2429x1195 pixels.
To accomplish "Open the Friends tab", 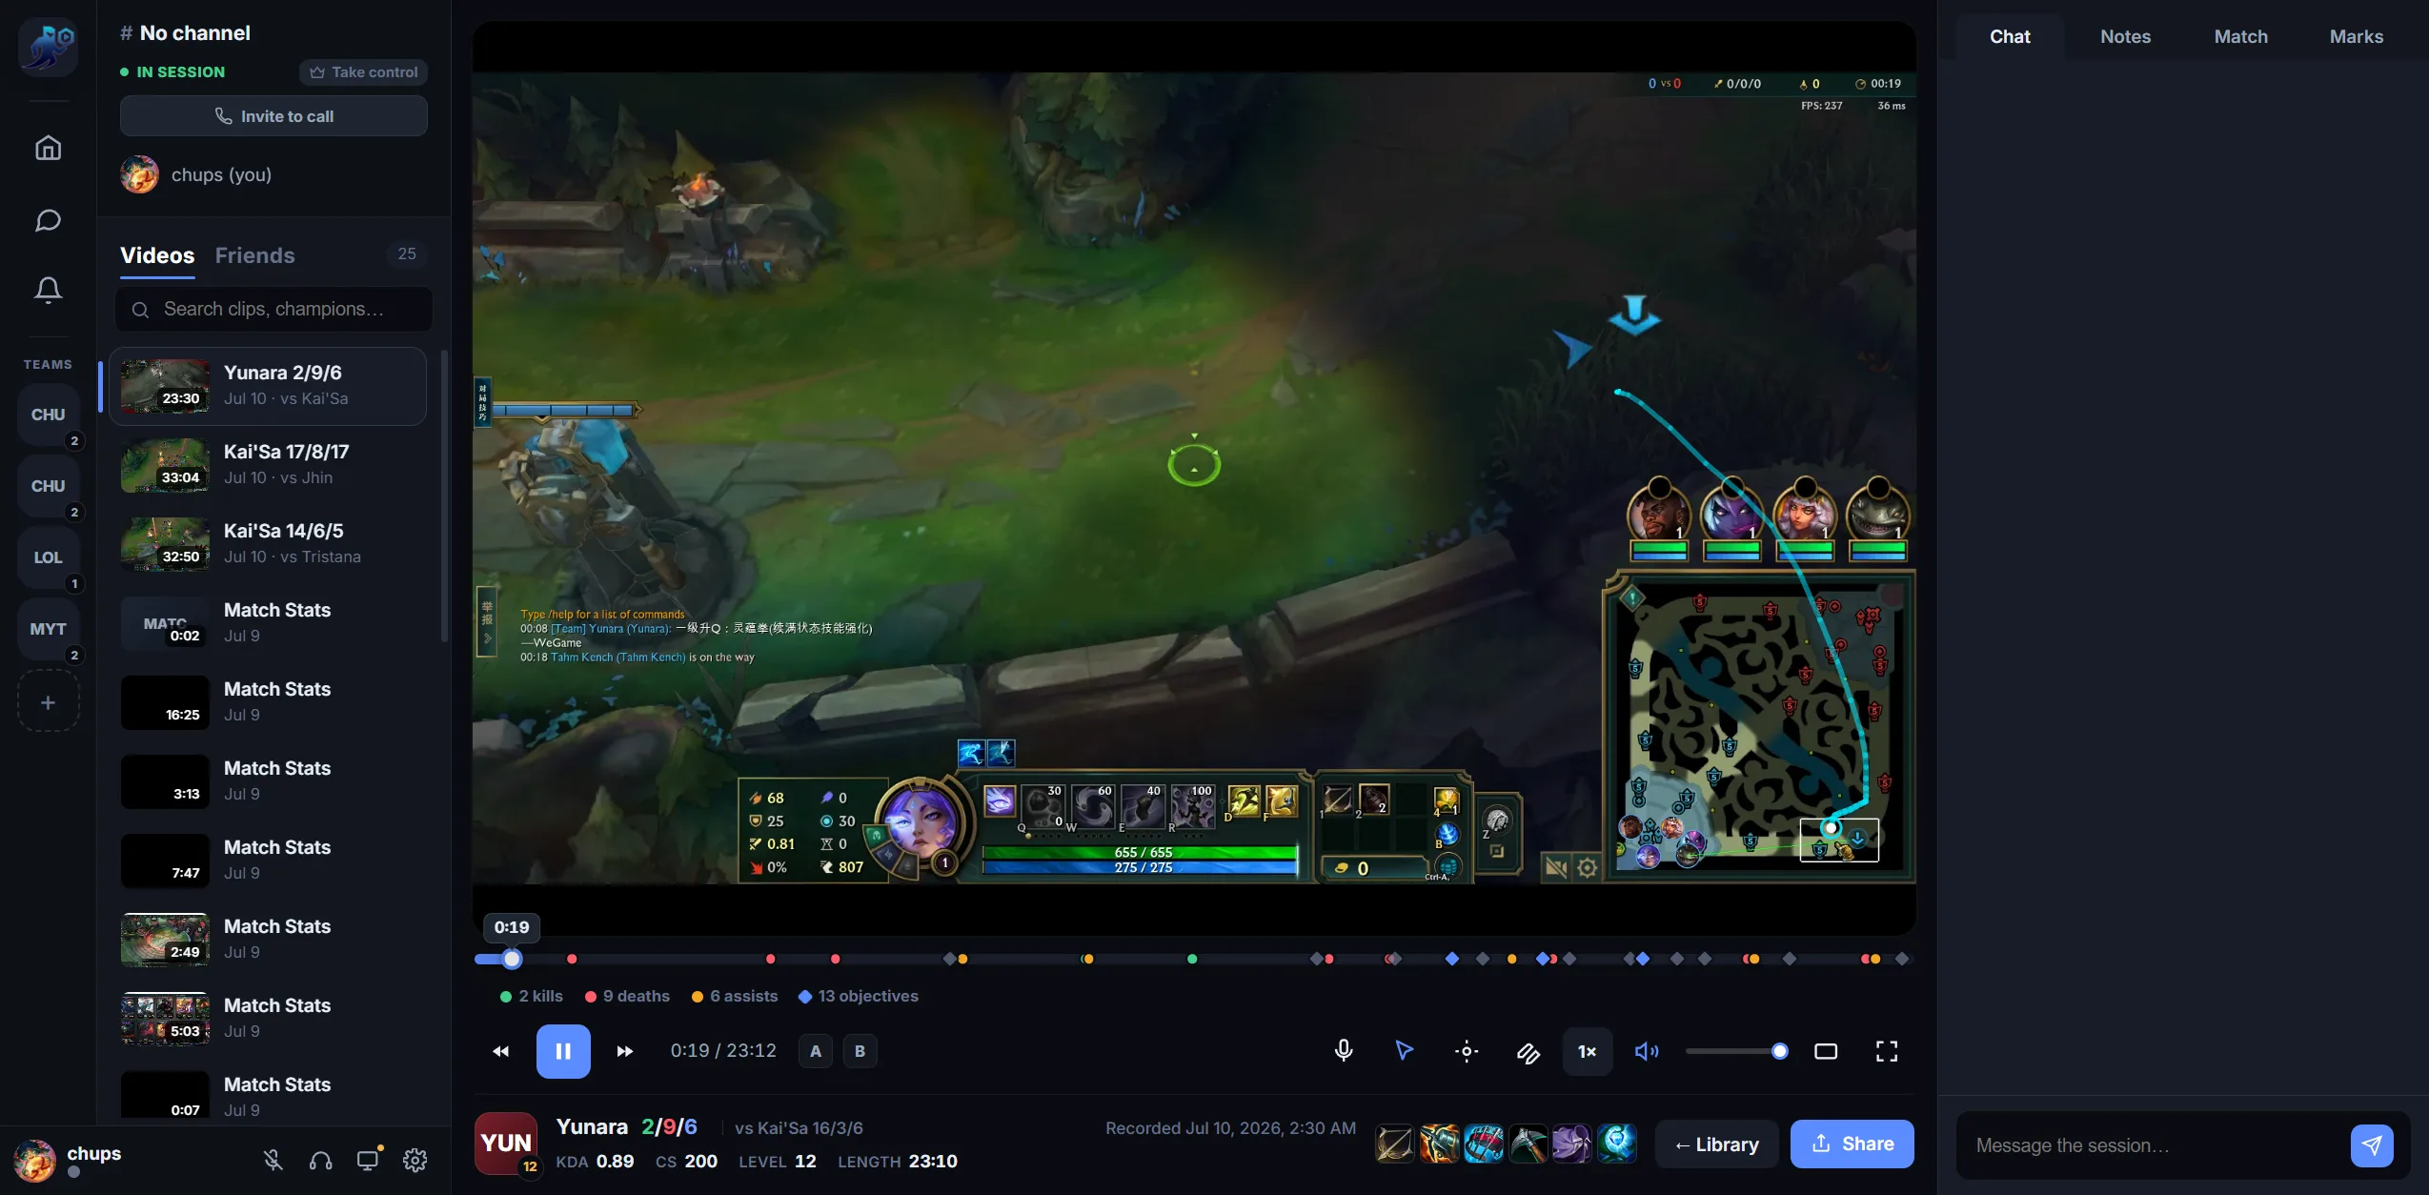I will click(254, 255).
